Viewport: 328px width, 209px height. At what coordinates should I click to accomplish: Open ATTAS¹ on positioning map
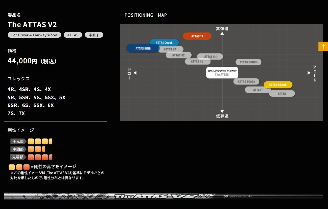pos(258,90)
